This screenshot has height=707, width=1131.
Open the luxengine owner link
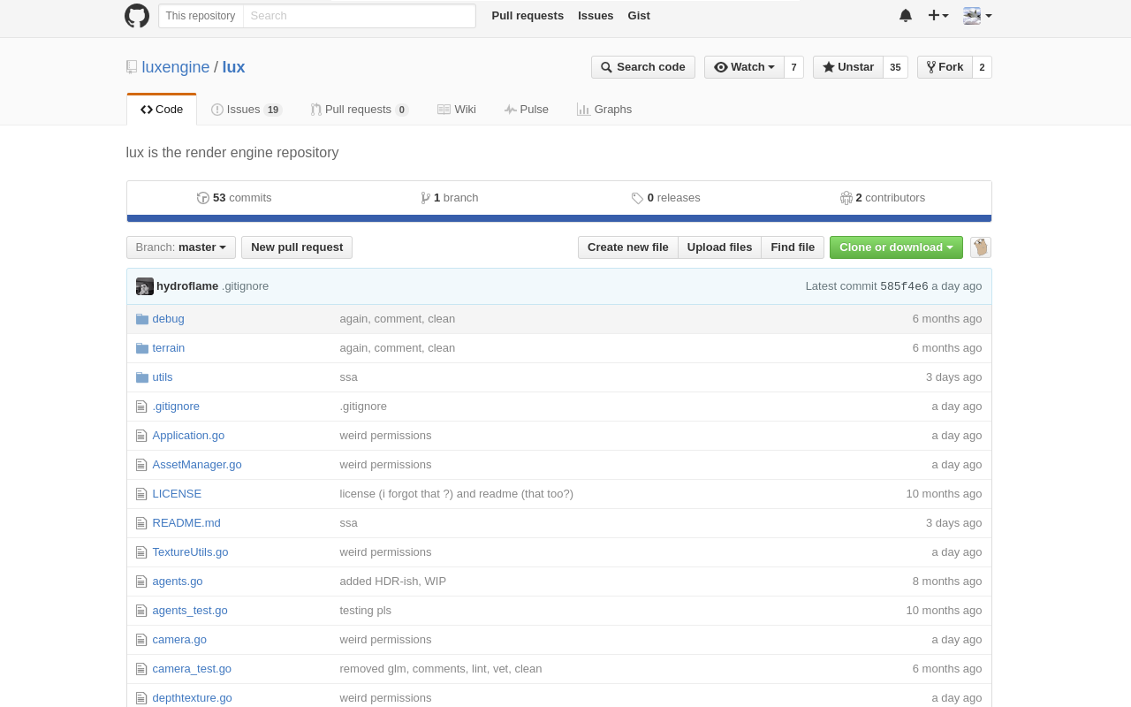(176, 67)
